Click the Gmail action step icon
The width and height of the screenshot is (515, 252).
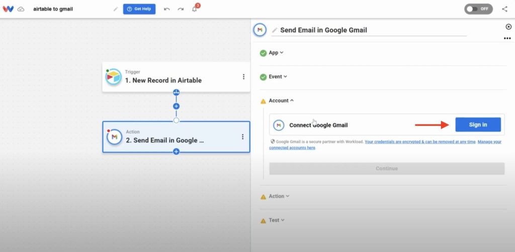[x=114, y=137]
